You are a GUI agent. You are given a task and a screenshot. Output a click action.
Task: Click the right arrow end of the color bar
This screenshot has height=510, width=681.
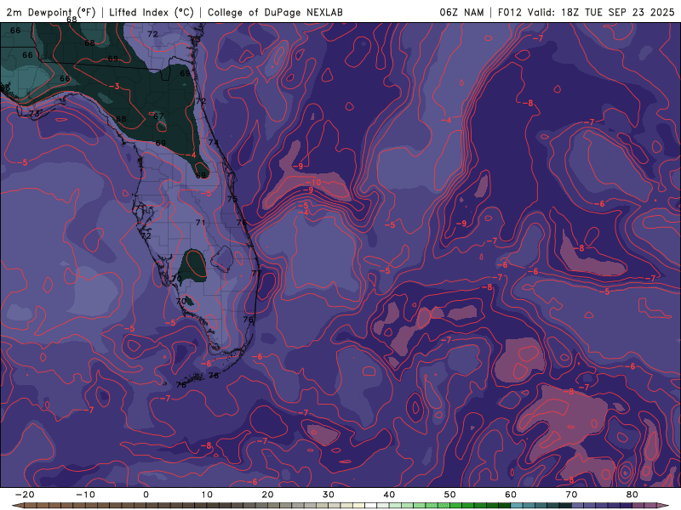[664, 506]
